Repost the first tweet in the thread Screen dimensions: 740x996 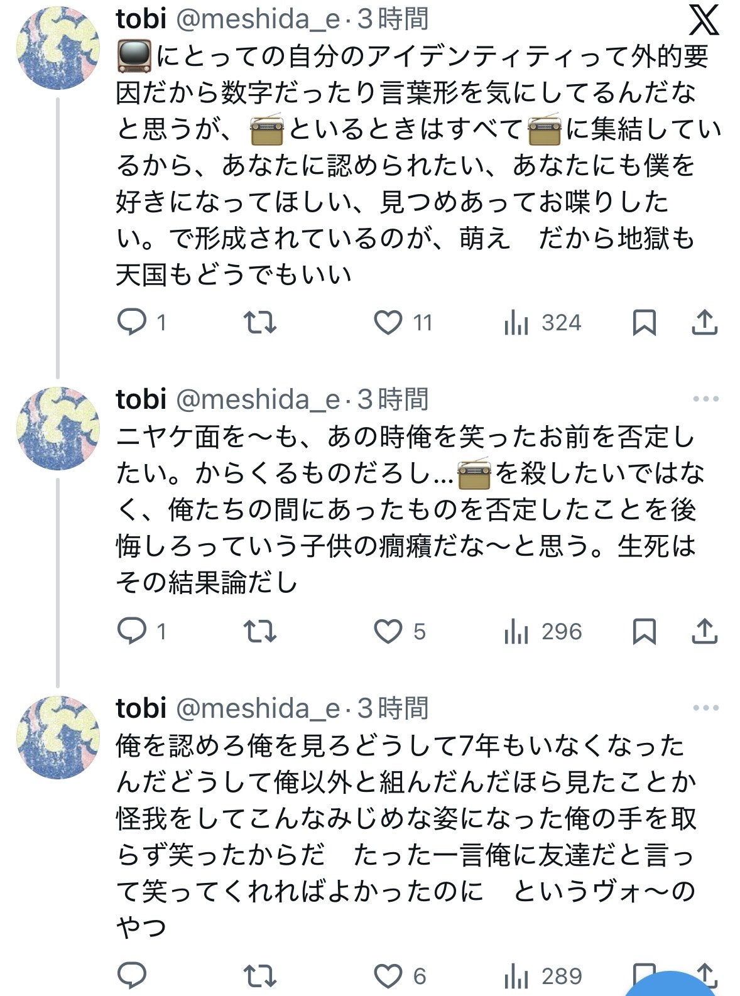point(259,322)
